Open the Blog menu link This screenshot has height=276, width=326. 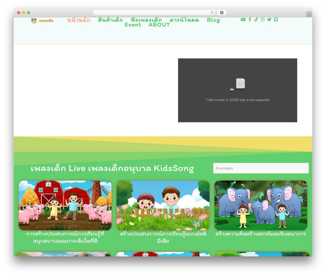pyautogui.click(x=213, y=20)
